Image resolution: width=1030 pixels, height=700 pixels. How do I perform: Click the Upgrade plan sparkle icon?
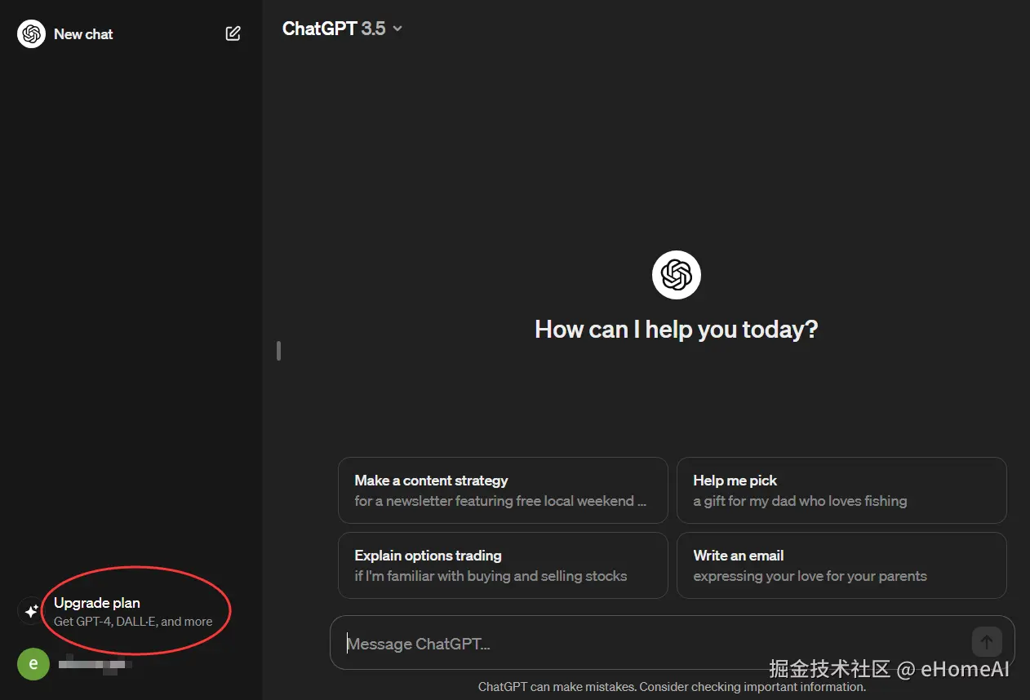click(31, 611)
